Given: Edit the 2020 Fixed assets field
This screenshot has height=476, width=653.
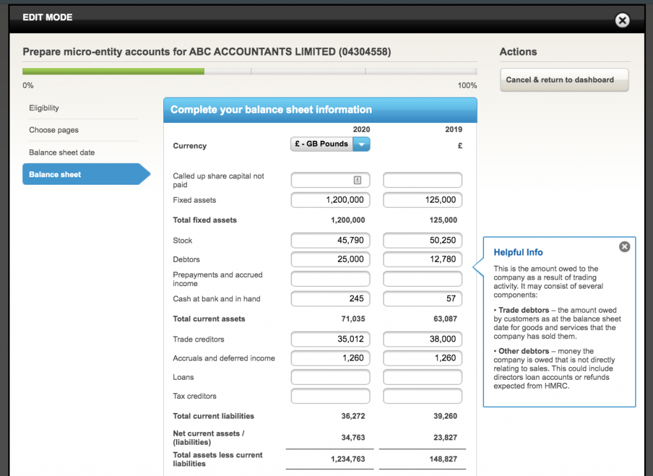Looking at the screenshot, I should pyautogui.click(x=330, y=200).
